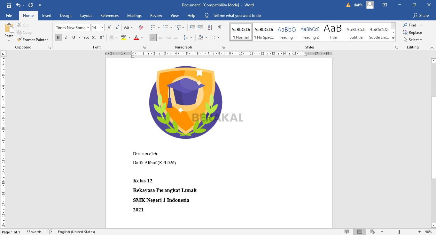
Task: Apply strikethrough formatting
Action: 86,37
